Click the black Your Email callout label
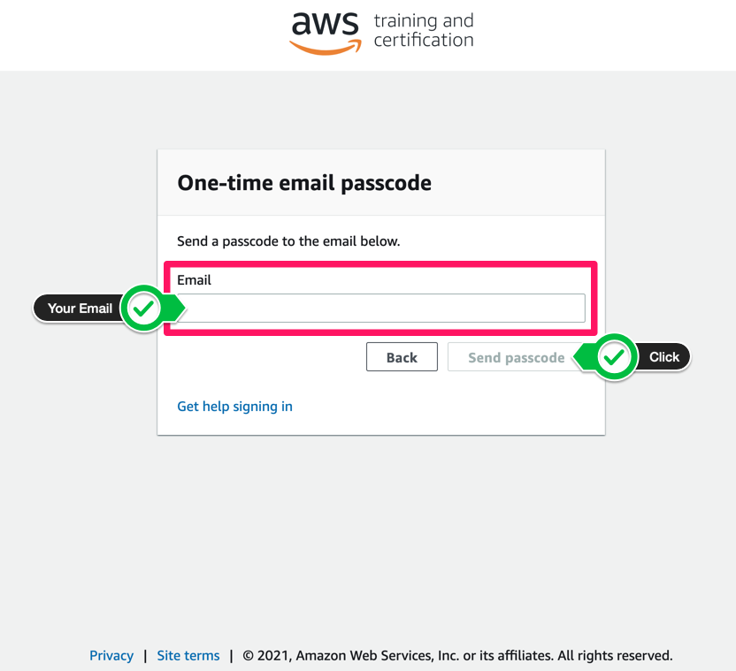Screen dimensions: 736x671 click(80, 309)
